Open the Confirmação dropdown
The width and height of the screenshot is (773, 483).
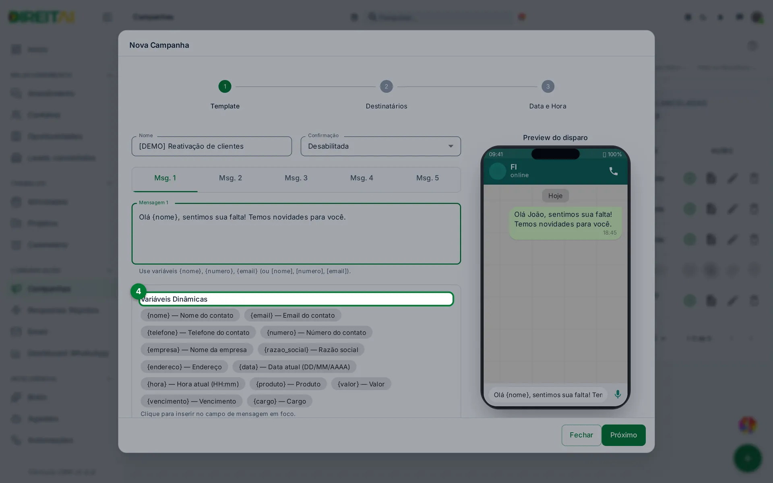(380, 146)
